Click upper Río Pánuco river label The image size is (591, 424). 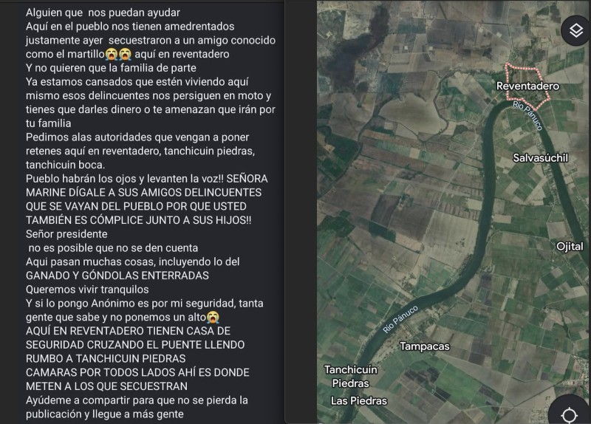(527, 116)
